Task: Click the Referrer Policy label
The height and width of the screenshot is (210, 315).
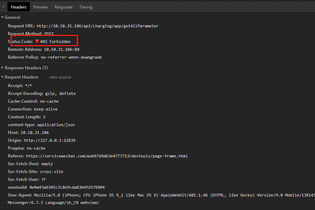Action: [x=23, y=57]
